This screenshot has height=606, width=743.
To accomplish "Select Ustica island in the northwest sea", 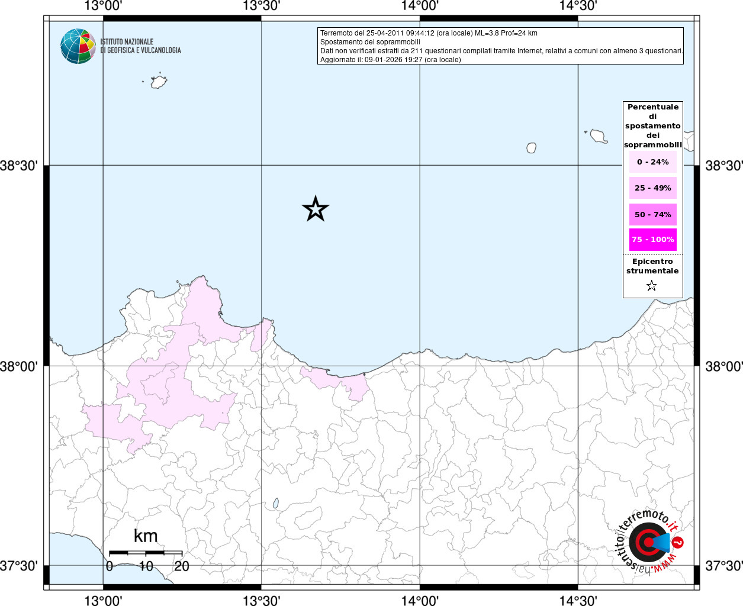I will 158,82.
